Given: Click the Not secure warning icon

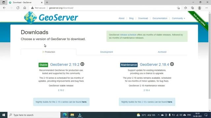Looking at the screenshot, I should click(32, 8).
